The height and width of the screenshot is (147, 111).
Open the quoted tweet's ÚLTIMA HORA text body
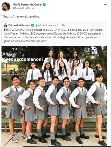pos(53,35)
